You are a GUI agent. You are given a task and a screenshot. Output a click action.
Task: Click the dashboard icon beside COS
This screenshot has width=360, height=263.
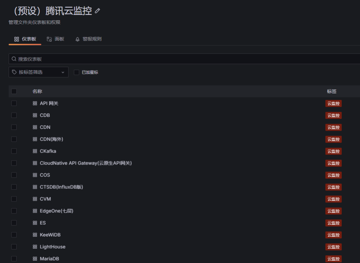click(35, 175)
